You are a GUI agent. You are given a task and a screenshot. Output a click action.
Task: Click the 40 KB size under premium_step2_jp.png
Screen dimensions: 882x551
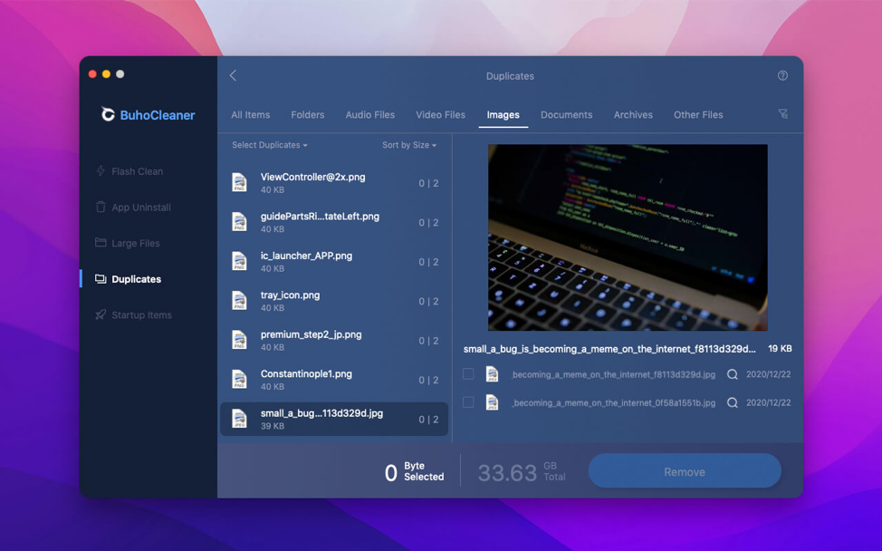tap(273, 347)
